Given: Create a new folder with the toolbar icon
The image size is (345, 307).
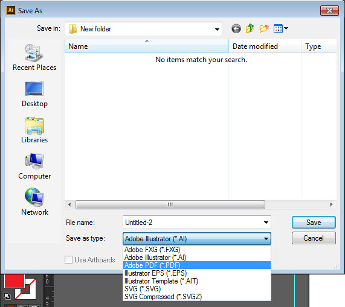Looking at the screenshot, I should point(264,28).
